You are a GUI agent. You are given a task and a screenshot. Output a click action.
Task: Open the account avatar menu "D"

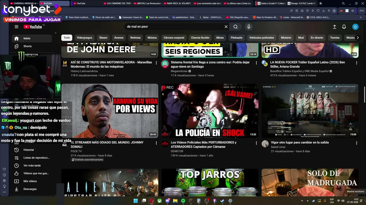click(x=355, y=27)
